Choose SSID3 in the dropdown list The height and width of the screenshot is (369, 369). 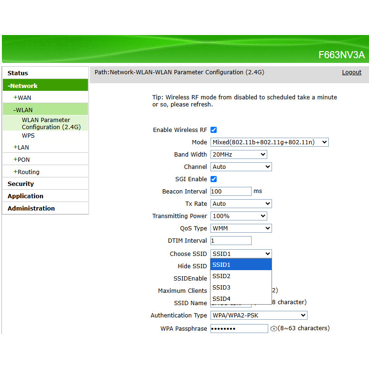tap(241, 288)
